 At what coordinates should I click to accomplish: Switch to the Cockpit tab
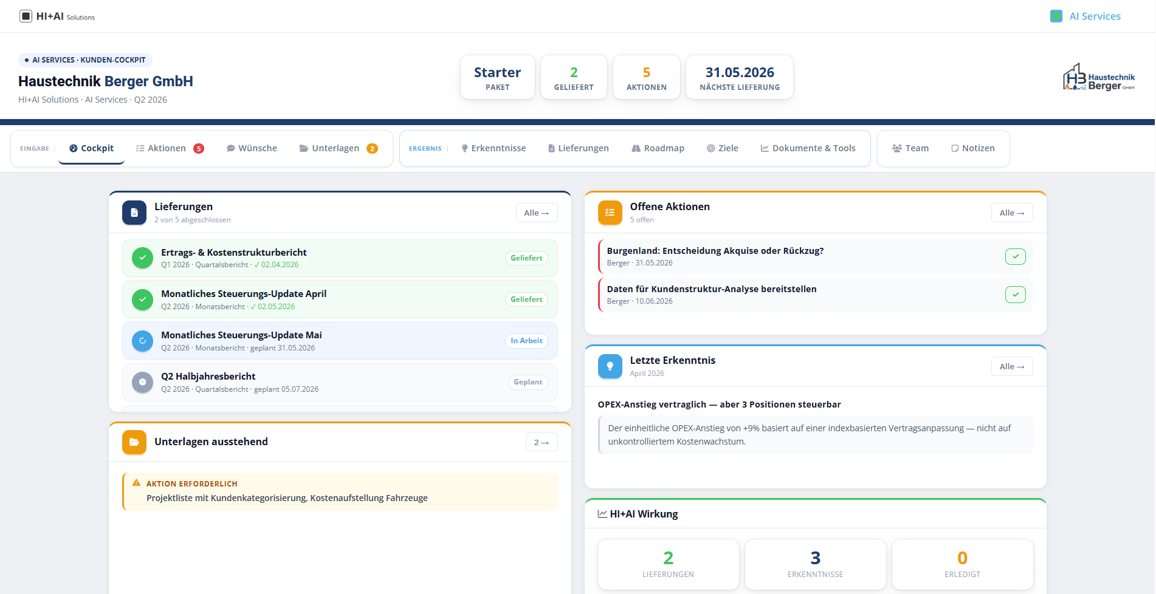[x=91, y=148]
